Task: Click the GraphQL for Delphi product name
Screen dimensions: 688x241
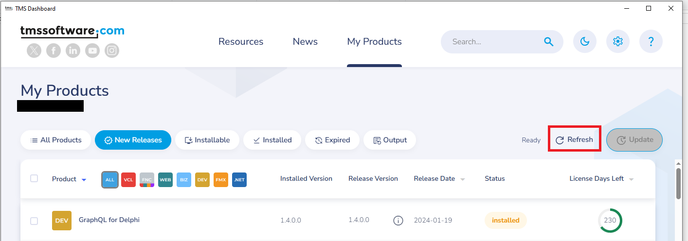Action: click(x=109, y=220)
